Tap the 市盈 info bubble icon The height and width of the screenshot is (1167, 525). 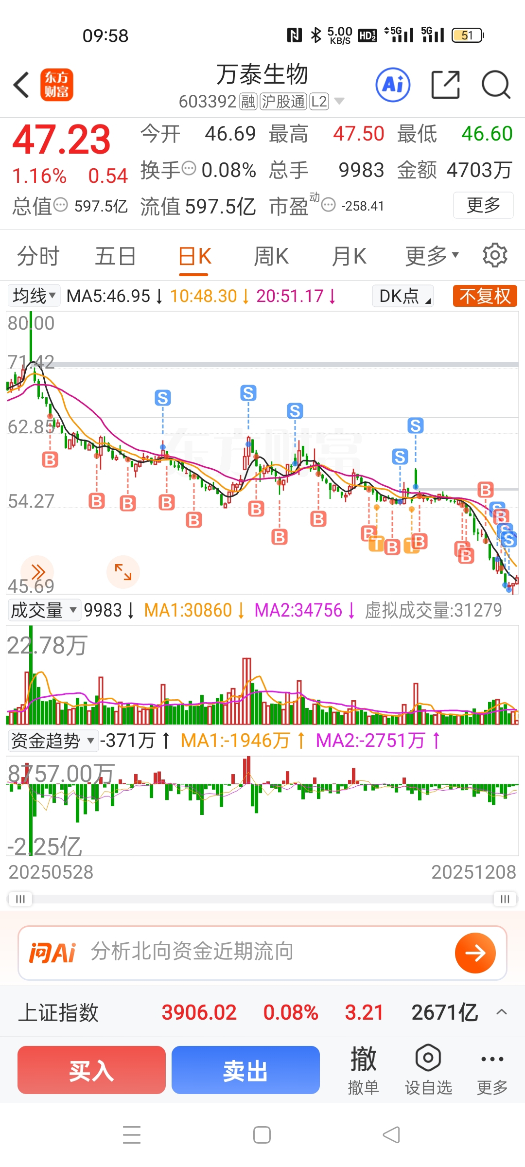[329, 205]
